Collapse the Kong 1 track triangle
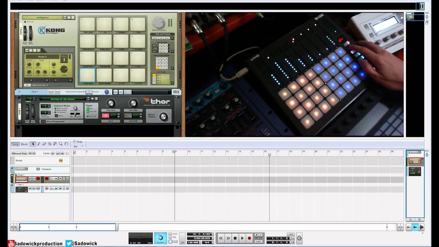 click(12, 176)
